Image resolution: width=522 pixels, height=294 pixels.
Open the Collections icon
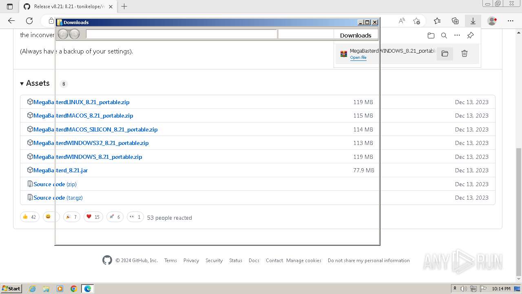tap(455, 21)
